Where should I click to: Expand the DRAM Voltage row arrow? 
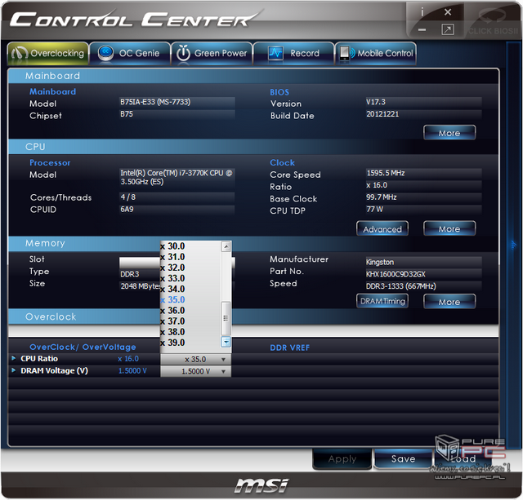14,370
